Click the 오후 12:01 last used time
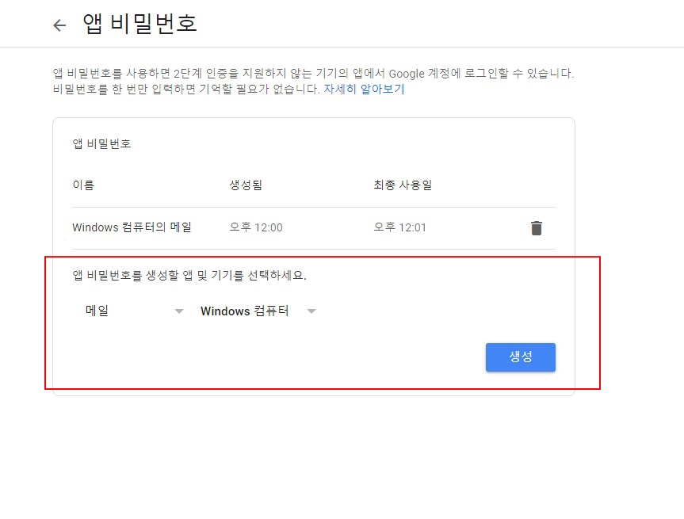 (400, 227)
